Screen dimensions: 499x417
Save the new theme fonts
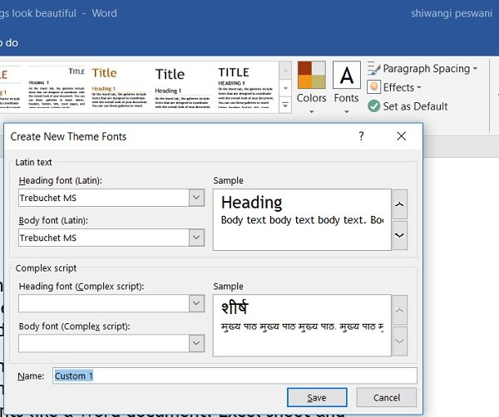pos(317,397)
